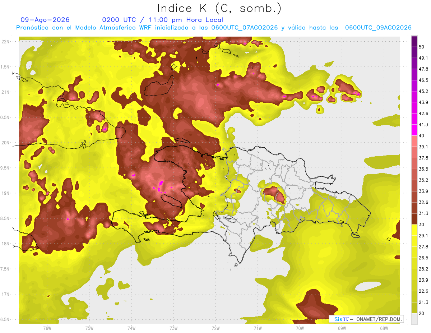Select the "74W" longitude label

tap(131, 328)
